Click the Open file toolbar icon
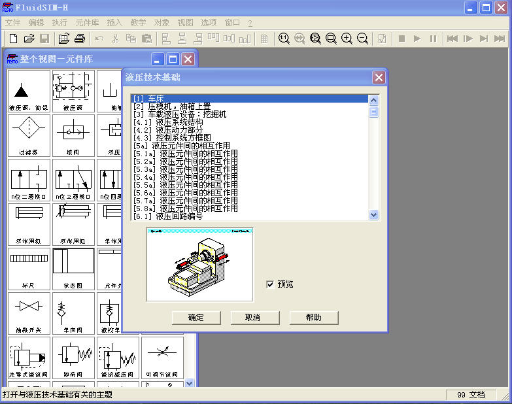 coord(29,39)
